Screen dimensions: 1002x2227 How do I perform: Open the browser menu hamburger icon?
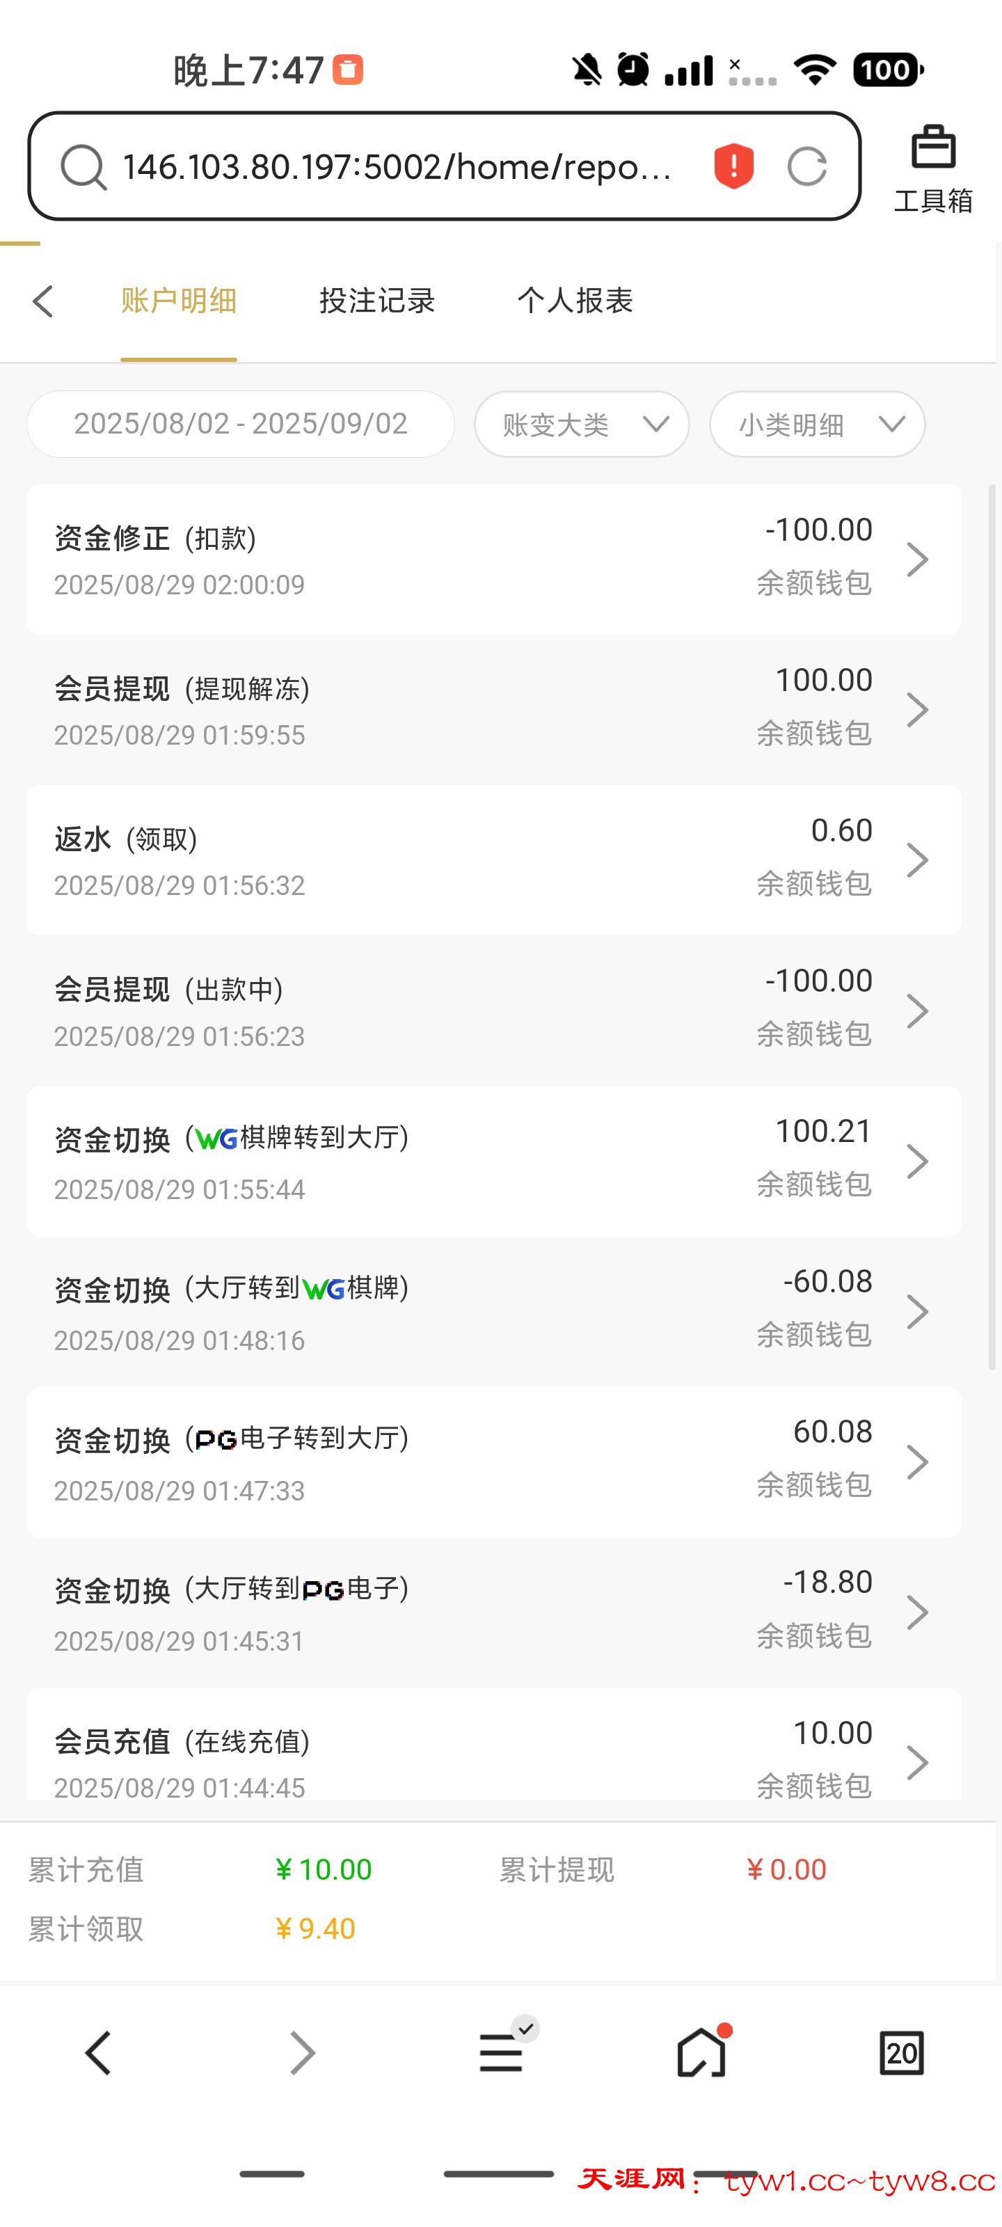(502, 2052)
